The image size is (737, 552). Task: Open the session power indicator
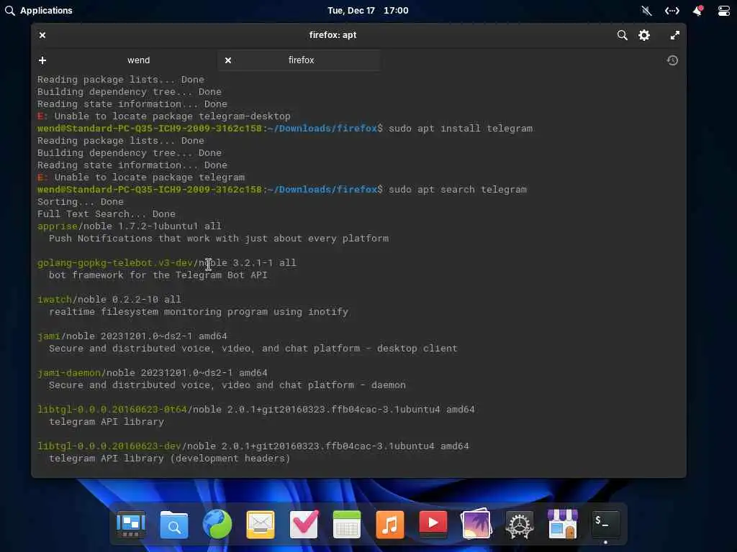point(724,10)
